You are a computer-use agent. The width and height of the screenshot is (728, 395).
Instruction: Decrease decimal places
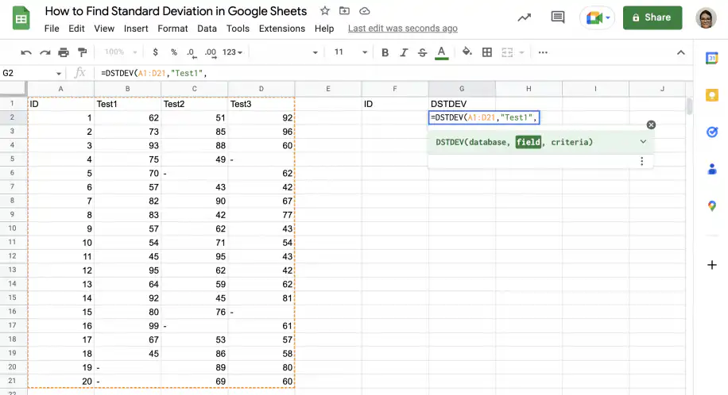(192, 52)
